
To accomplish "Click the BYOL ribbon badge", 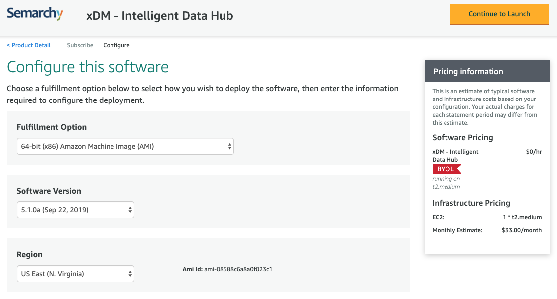I will point(446,169).
